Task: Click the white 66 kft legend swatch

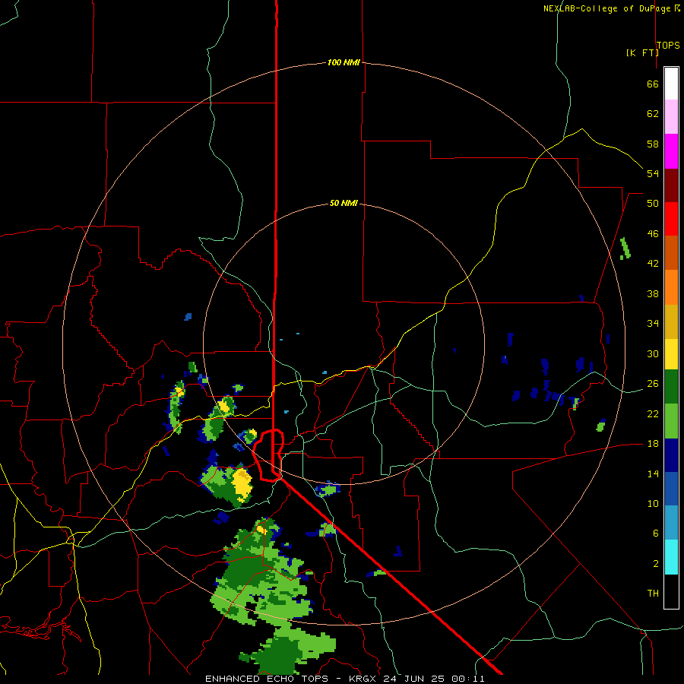Action: pyautogui.click(x=671, y=84)
